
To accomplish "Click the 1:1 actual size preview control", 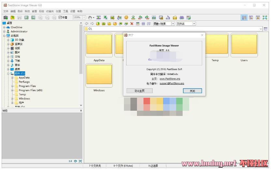I will (70, 161).
